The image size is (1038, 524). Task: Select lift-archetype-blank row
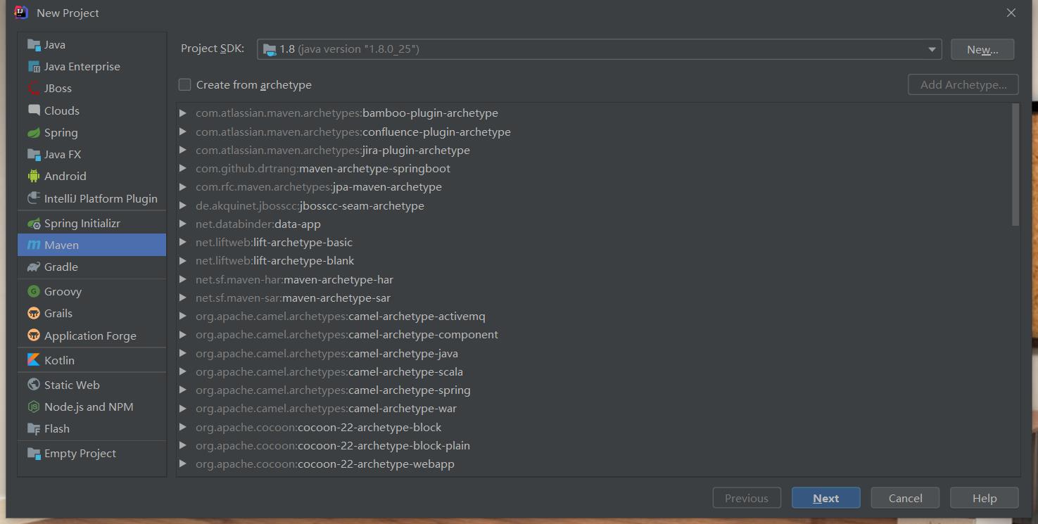click(x=595, y=260)
